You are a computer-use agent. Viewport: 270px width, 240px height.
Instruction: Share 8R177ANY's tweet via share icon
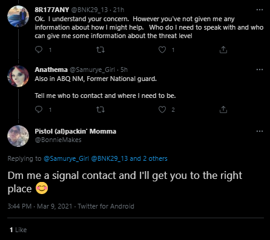click(223, 50)
